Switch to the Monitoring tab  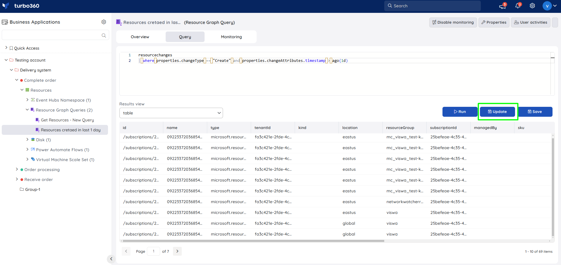(x=231, y=37)
